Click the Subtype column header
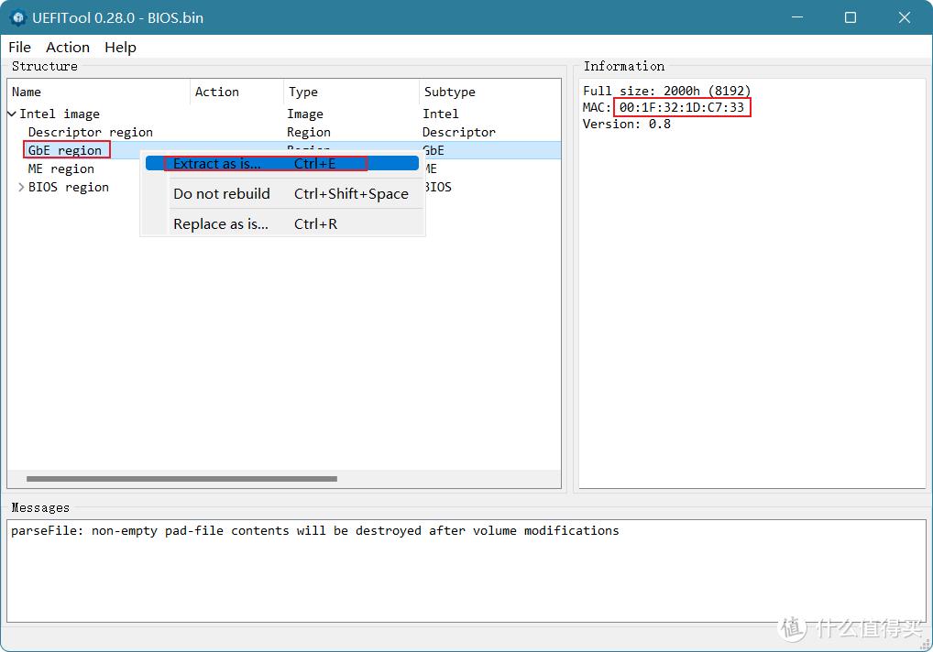 coord(449,92)
